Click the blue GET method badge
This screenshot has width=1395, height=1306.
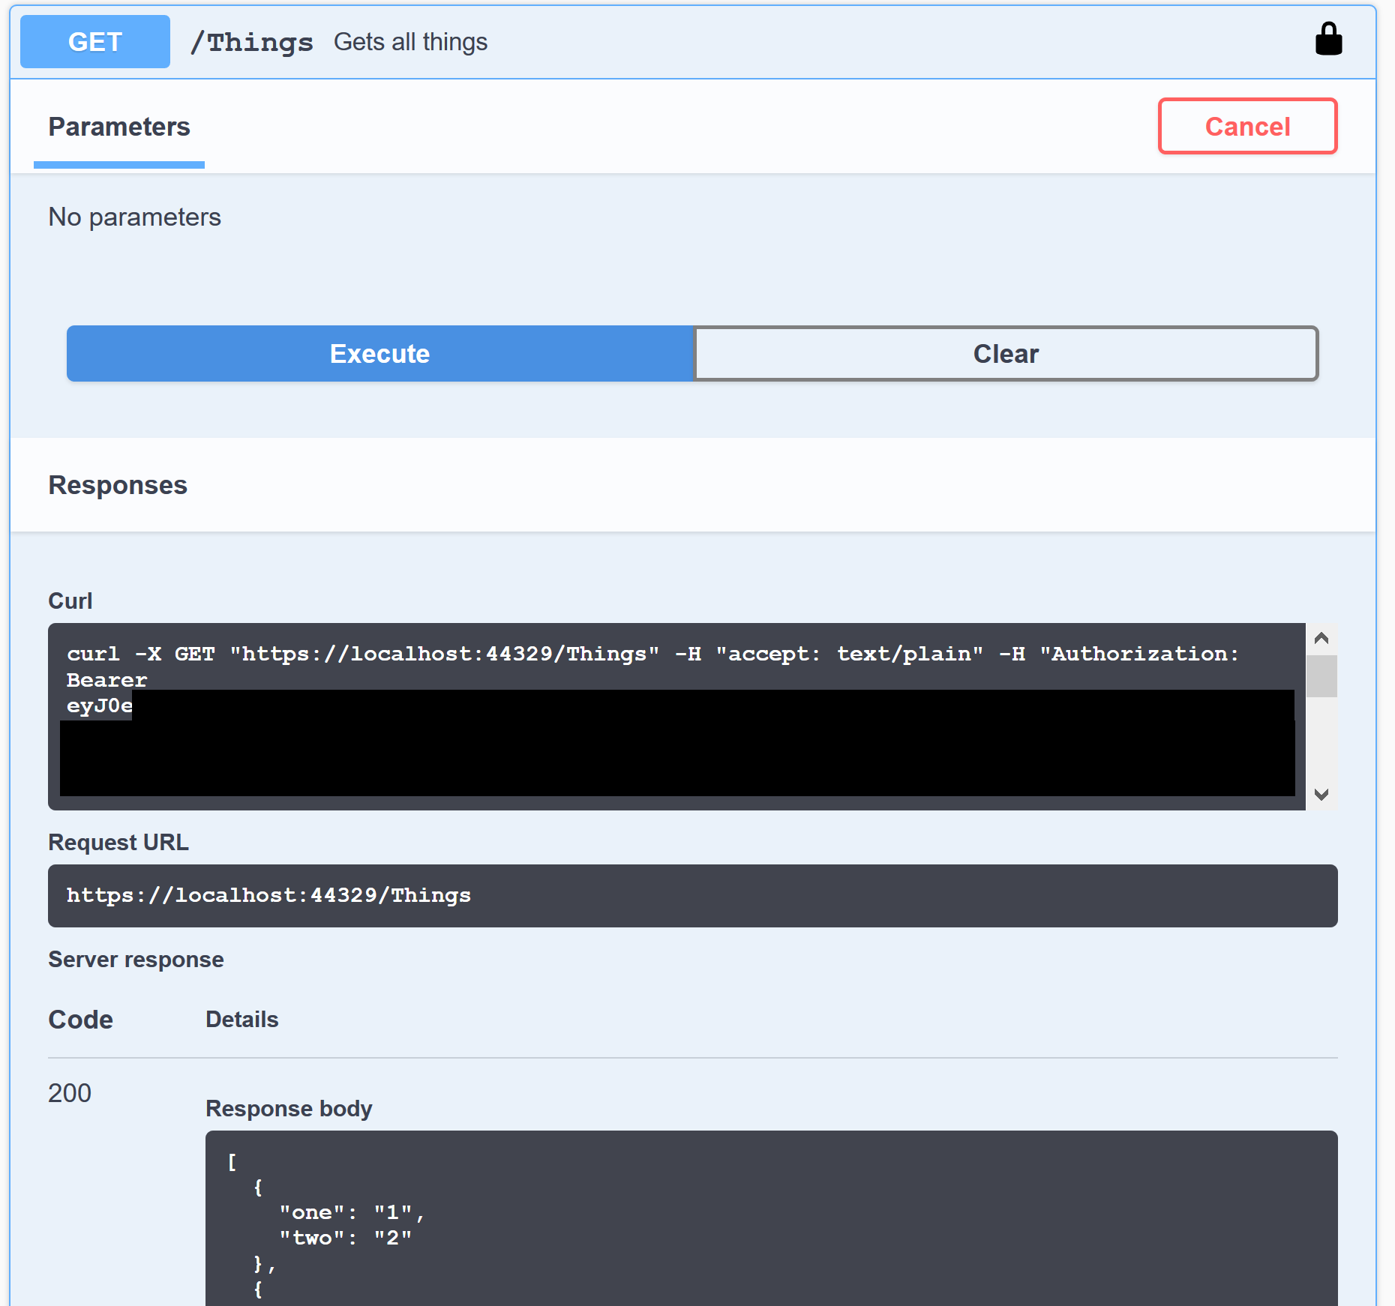click(x=95, y=42)
